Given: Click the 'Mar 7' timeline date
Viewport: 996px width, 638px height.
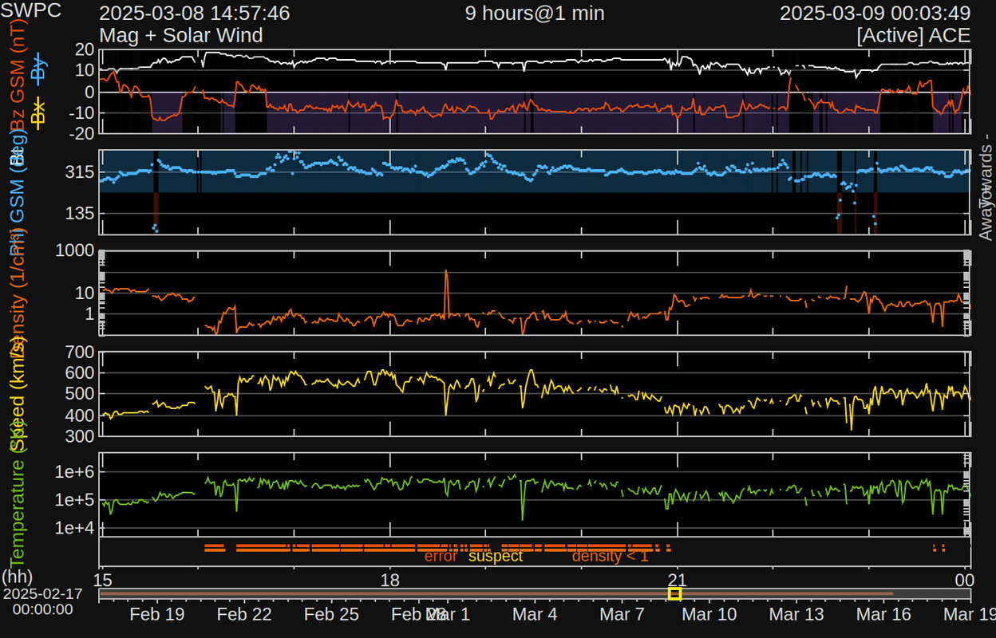Looking at the screenshot, I should 622,614.
